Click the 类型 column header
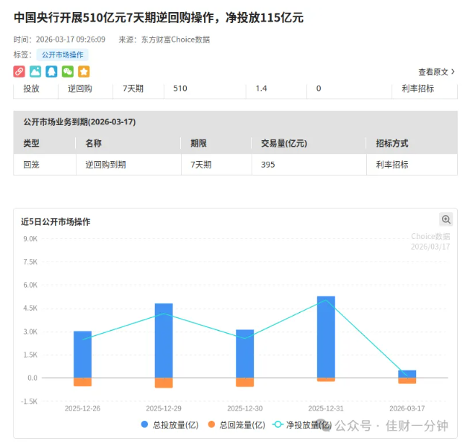The width and height of the screenshot is (463, 444). point(31,143)
